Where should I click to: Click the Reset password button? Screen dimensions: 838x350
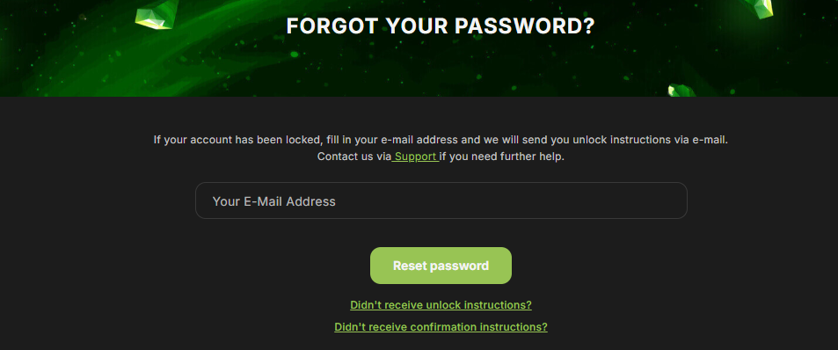tap(441, 266)
